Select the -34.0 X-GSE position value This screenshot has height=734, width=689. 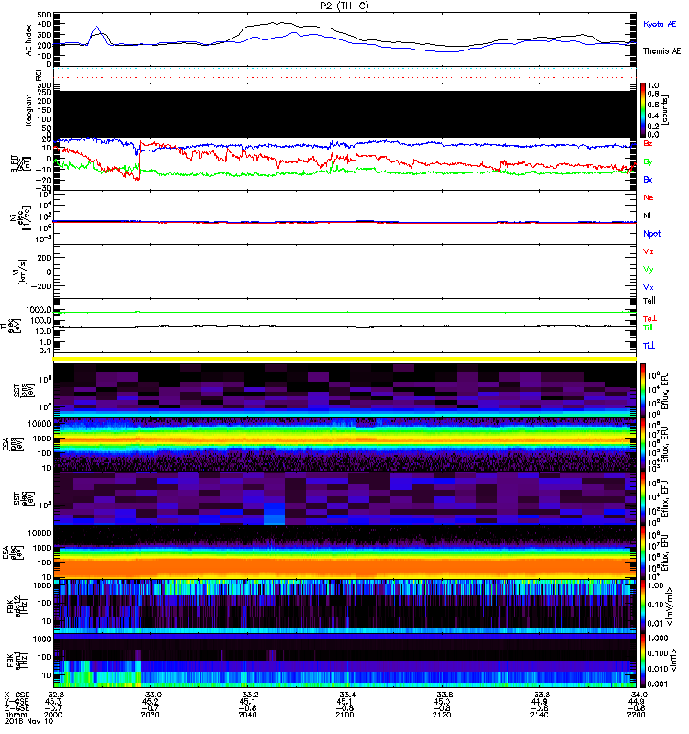636,695
